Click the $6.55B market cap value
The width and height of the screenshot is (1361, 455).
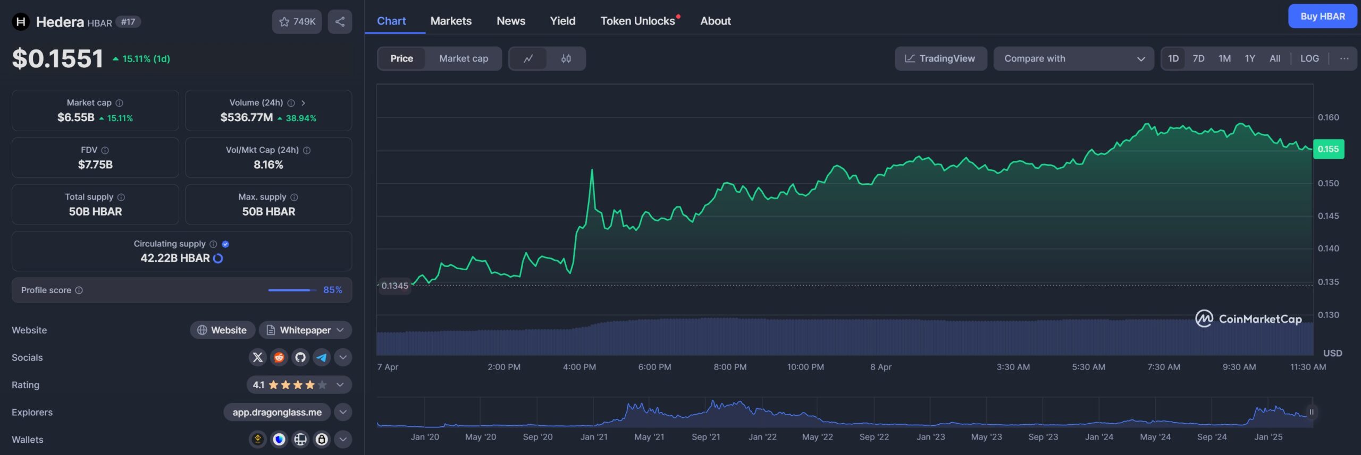pyautogui.click(x=76, y=117)
